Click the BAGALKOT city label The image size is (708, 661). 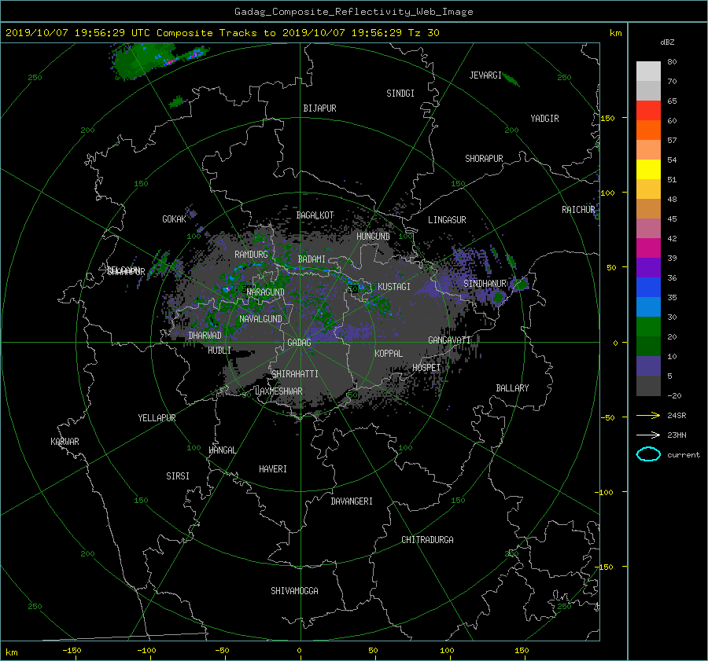tap(315, 215)
